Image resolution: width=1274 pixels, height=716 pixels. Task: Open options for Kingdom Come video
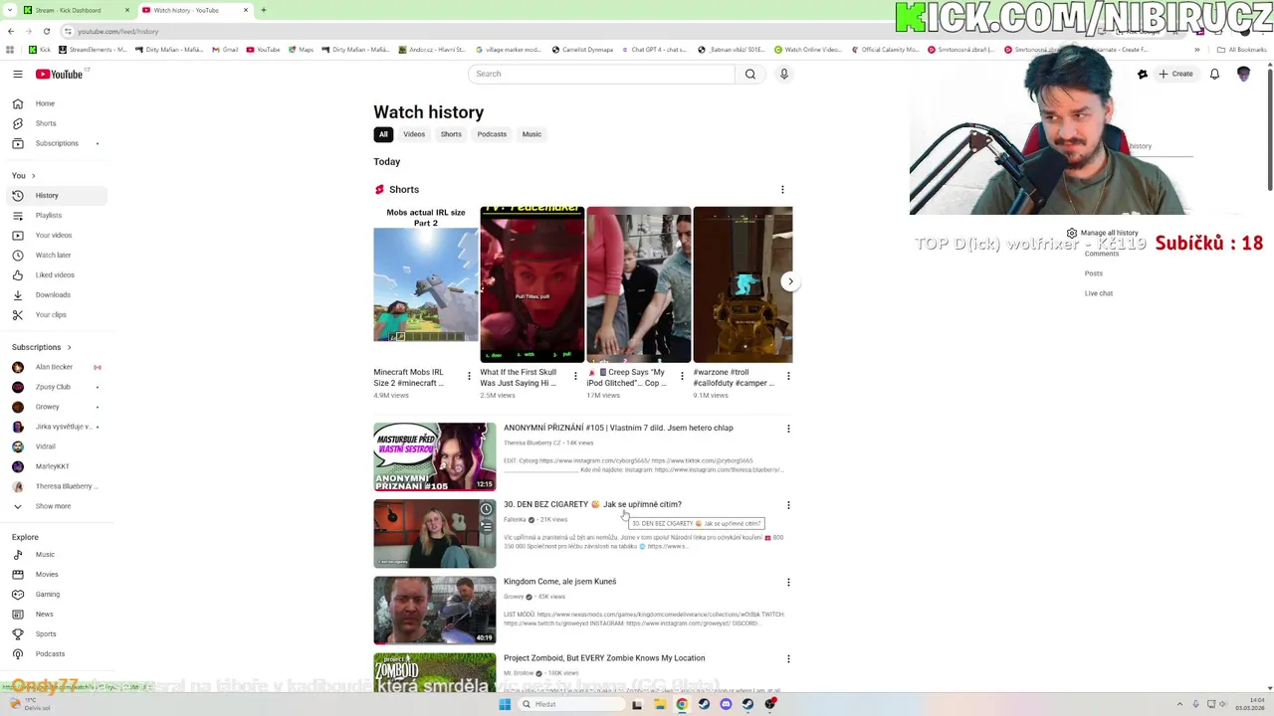pos(788,582)
